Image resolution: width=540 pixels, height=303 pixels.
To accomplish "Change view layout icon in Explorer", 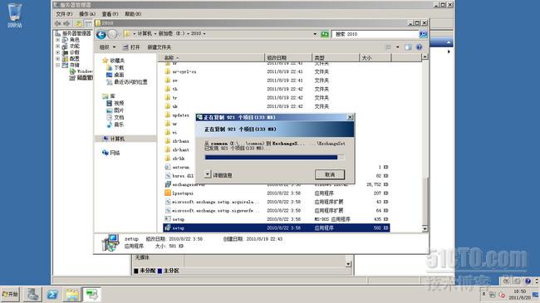I will pos(389,47).
